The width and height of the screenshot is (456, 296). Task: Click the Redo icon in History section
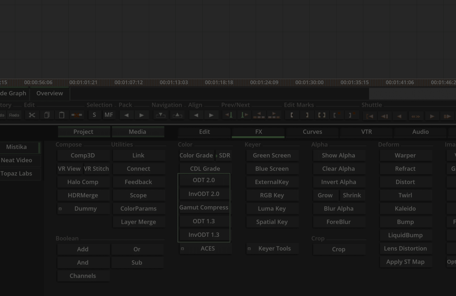coord(14,115)
